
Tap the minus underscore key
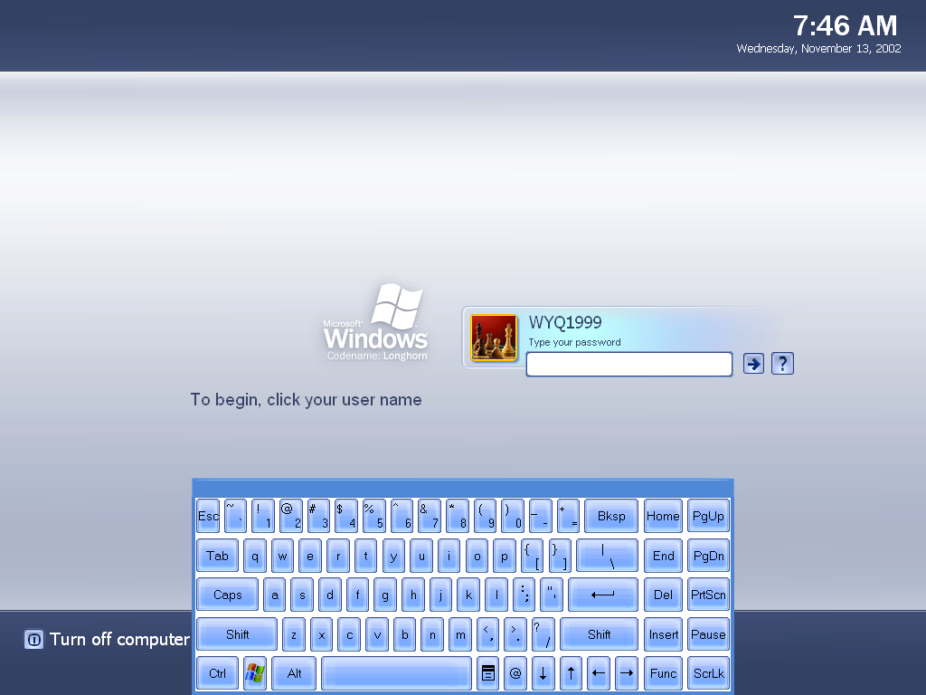click(x=541, y=516)
